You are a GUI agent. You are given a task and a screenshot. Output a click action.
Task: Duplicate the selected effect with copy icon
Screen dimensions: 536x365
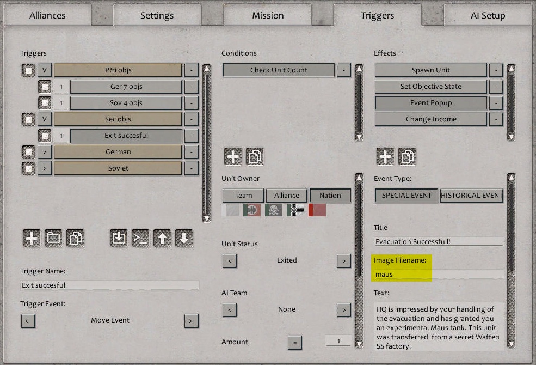(x=406, y=156)
